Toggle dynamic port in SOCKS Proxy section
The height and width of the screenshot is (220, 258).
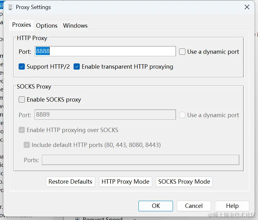pos(182,115)
